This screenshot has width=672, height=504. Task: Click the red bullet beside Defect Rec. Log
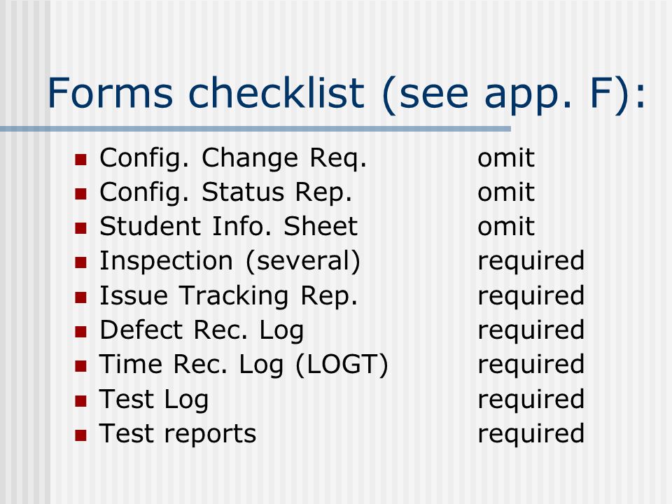click(x=80, y=332)
